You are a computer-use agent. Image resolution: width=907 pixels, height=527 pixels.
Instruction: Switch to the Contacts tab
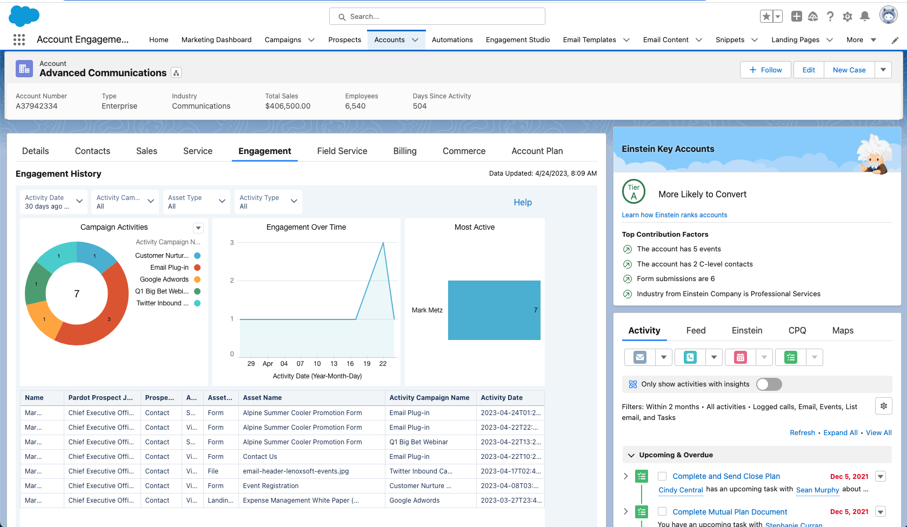(x=92, y=151)
